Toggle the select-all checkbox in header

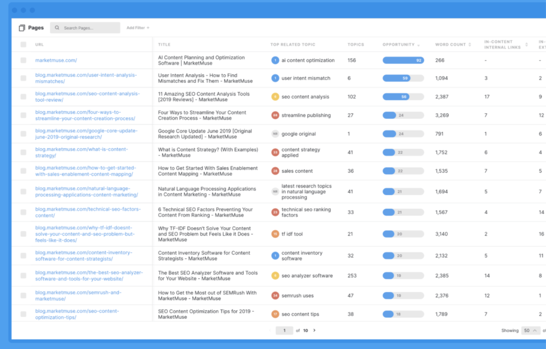coord(23,44)
